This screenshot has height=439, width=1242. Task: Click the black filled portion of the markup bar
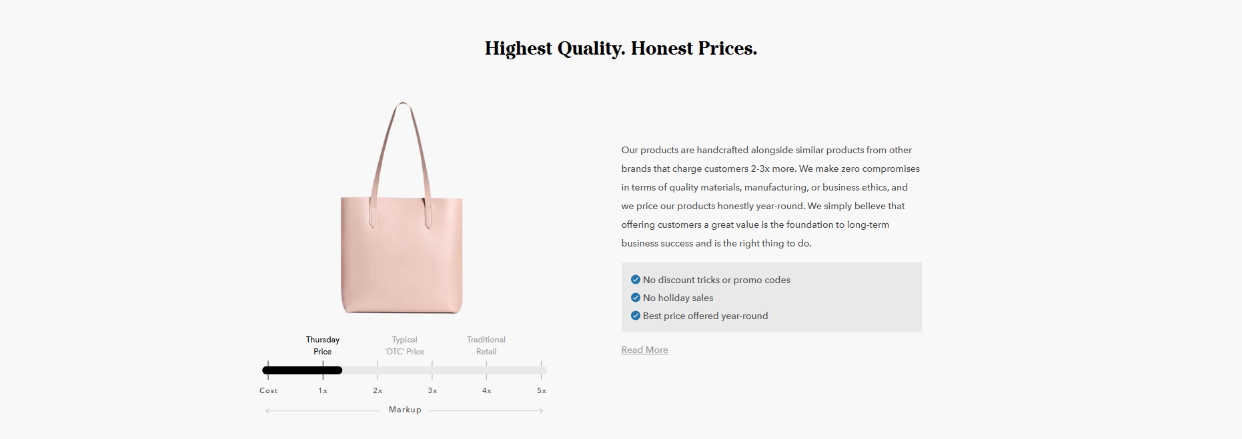302,370
